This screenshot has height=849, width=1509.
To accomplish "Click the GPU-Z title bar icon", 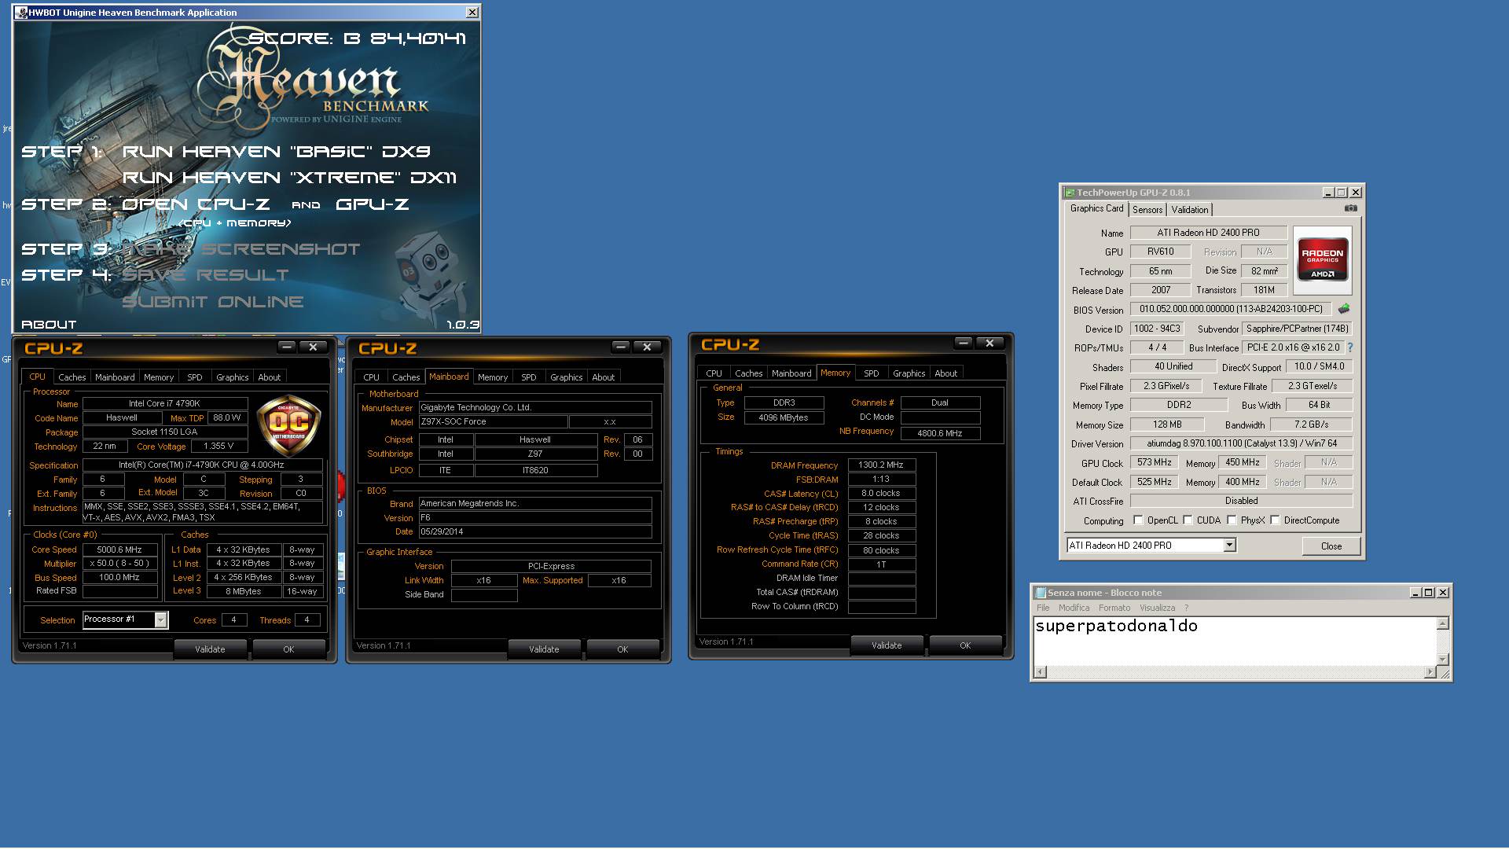I will tap(1069, 193).
